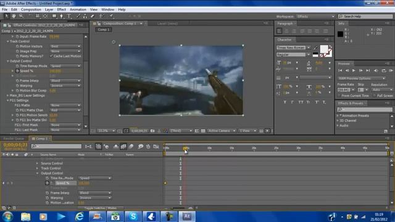
Task: Open the Composition menu
Action: [31, 10]
